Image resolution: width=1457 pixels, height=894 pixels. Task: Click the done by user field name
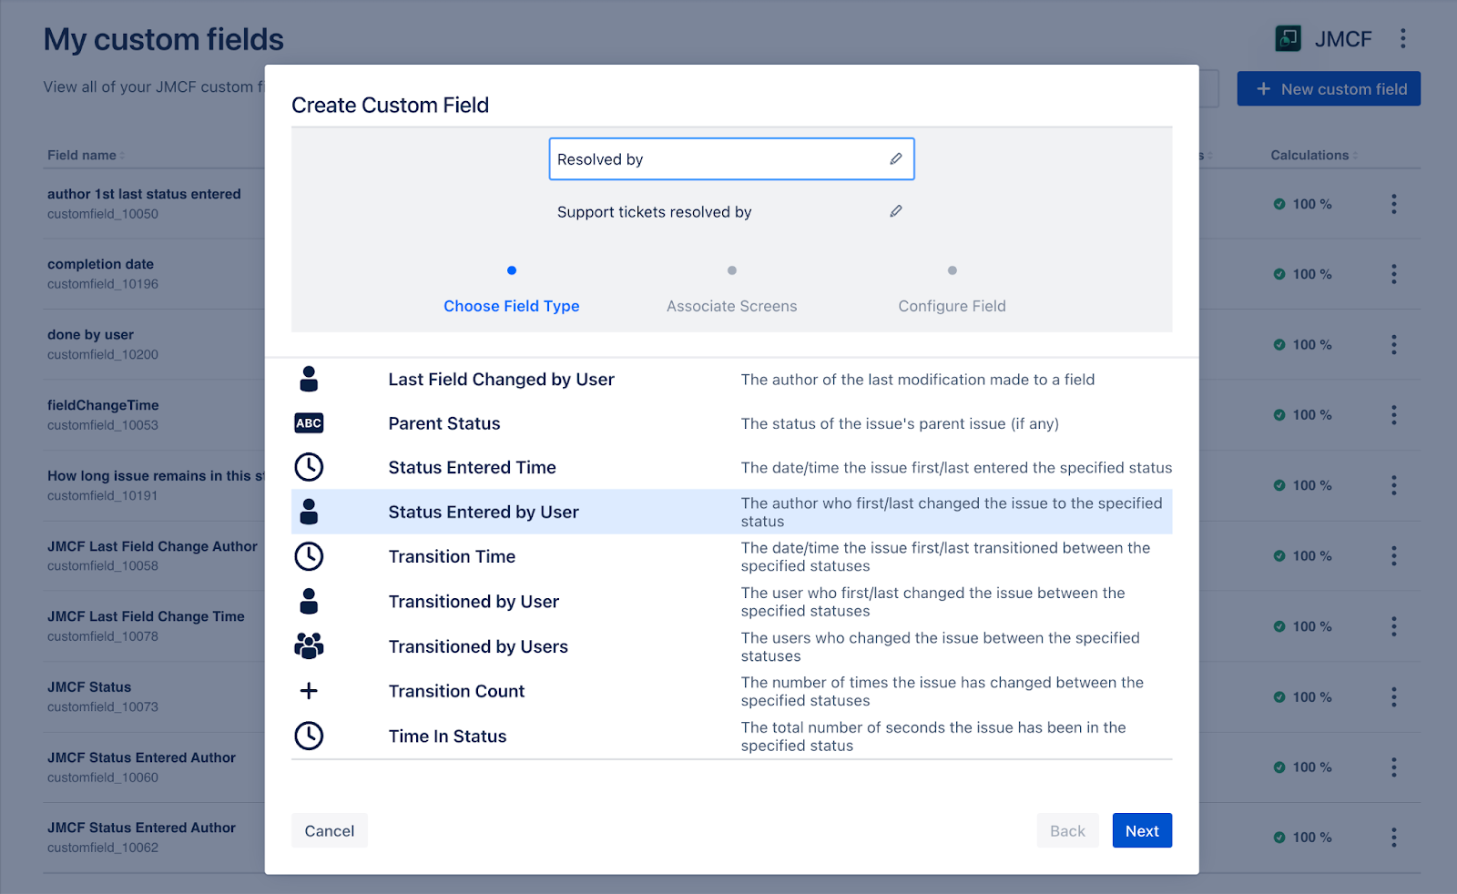pyautogui.click(x=90, y=334)
